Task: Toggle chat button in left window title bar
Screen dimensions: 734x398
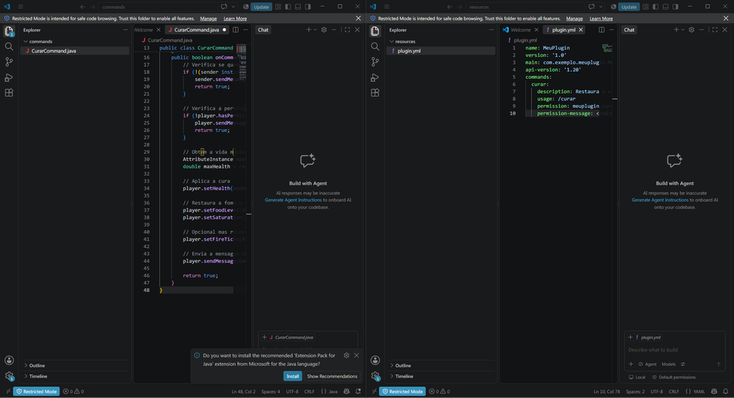Action: 224,6
